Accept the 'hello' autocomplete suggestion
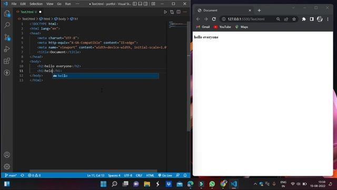Screen dimensions: 337x190 105,76
